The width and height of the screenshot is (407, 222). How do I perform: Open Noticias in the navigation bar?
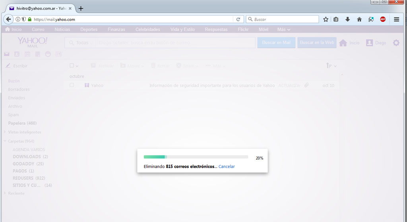[62, 29]
